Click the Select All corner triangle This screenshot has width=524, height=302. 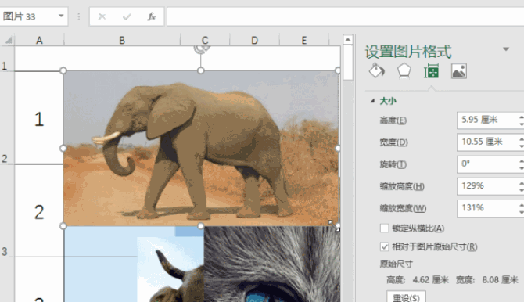8,40
